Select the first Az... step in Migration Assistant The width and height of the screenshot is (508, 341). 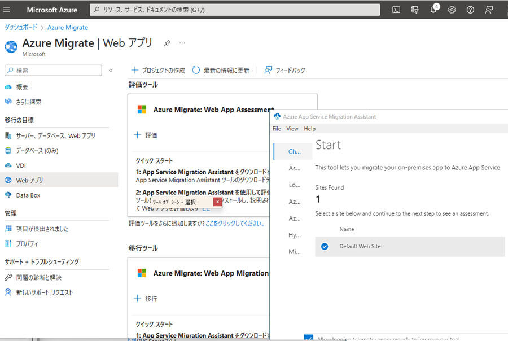coord(294,202)
